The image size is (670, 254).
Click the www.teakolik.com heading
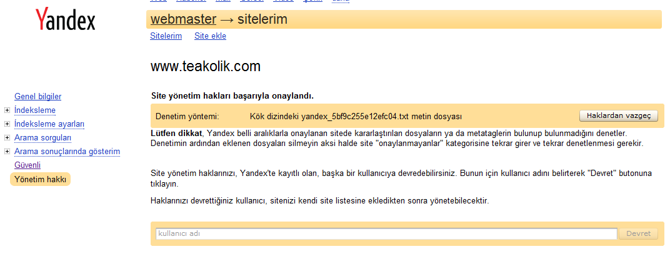pos(206,67)
